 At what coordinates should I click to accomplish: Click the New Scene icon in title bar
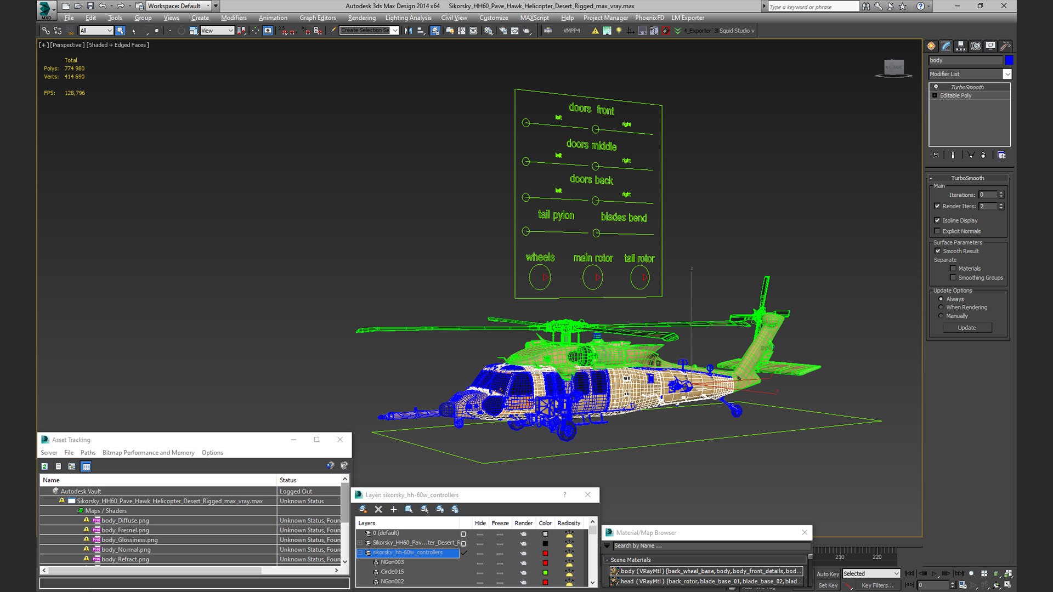[x=66, y=6]
